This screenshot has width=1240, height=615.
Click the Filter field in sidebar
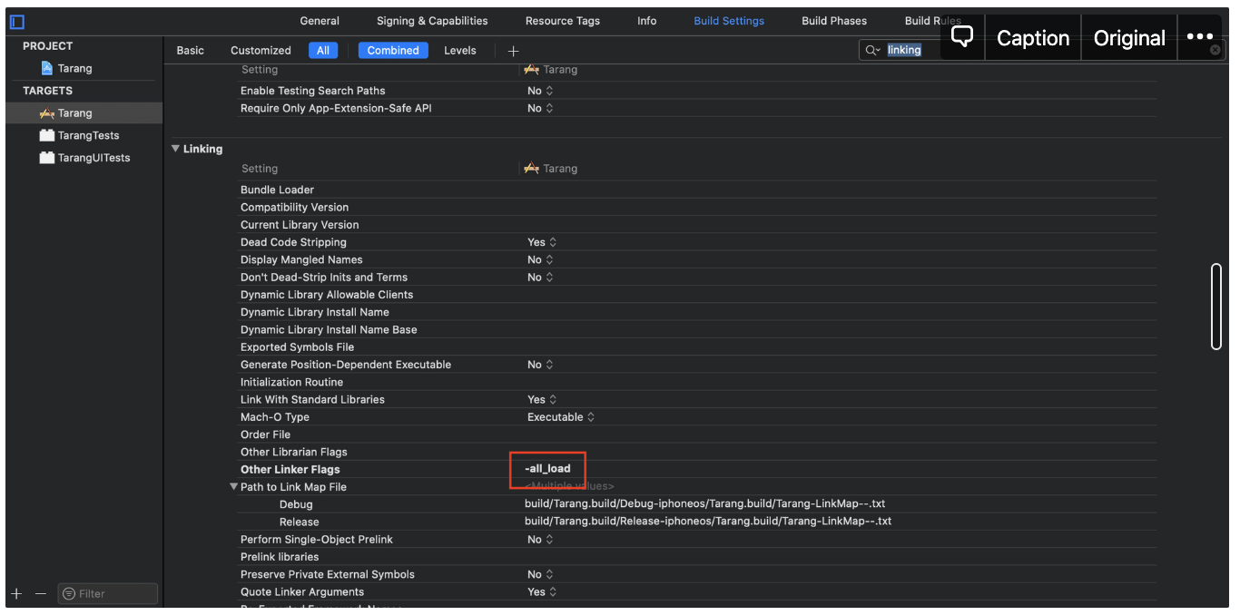[x=108, y=593]
